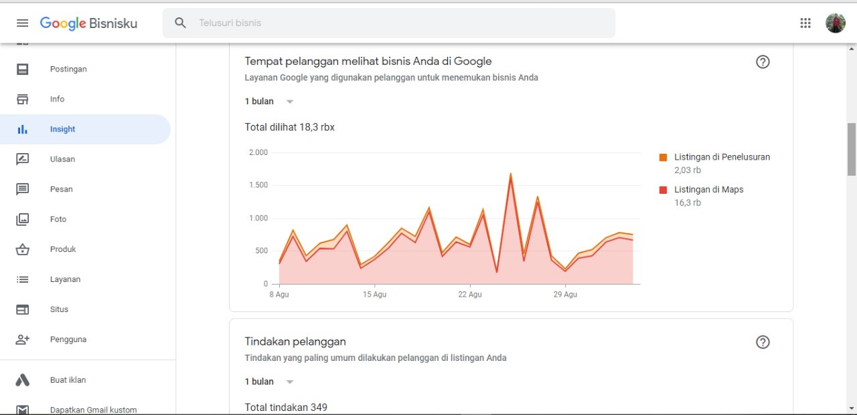Open help for Tempat pelanggan melihat bisnis card
This screenshot has width=857, height=415.
(x=763, y=62)
